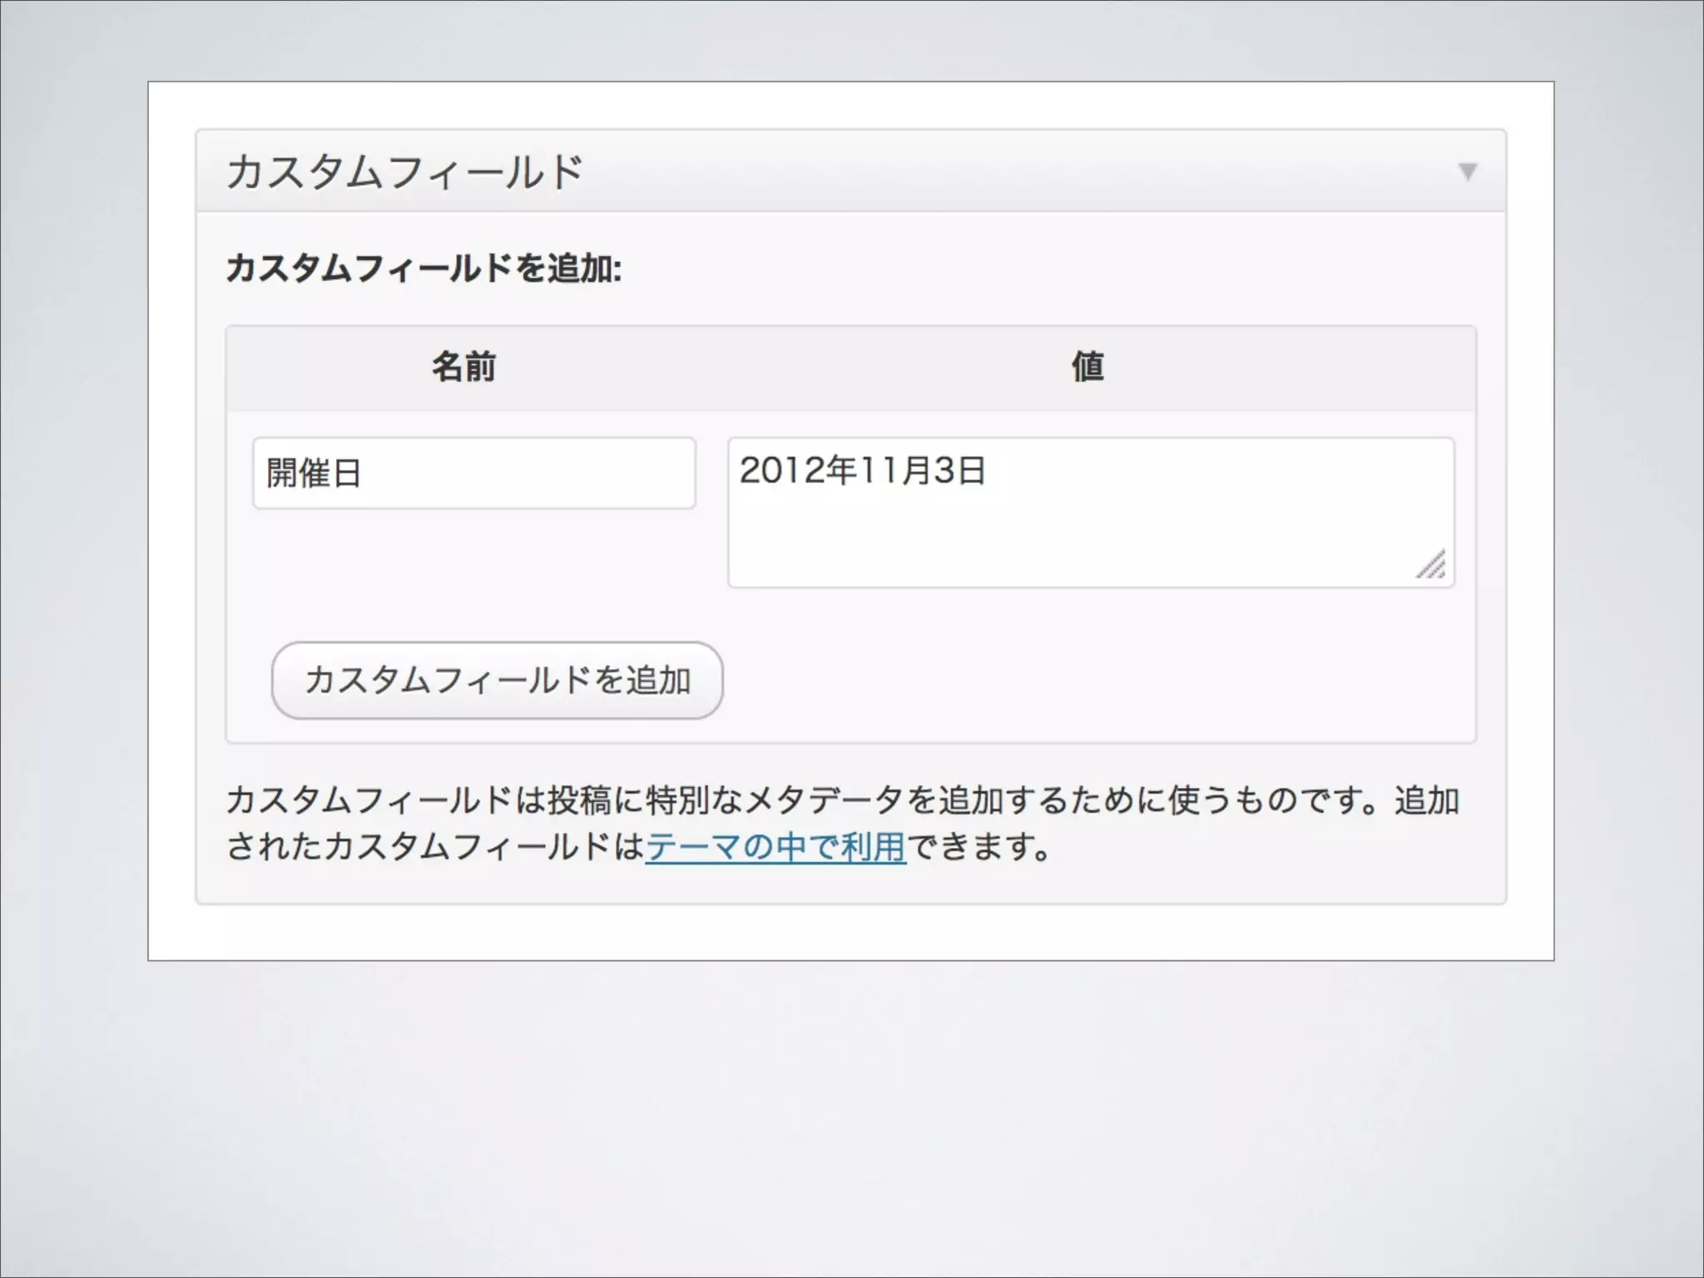Click the できます。 text after the link

(978, 847)
